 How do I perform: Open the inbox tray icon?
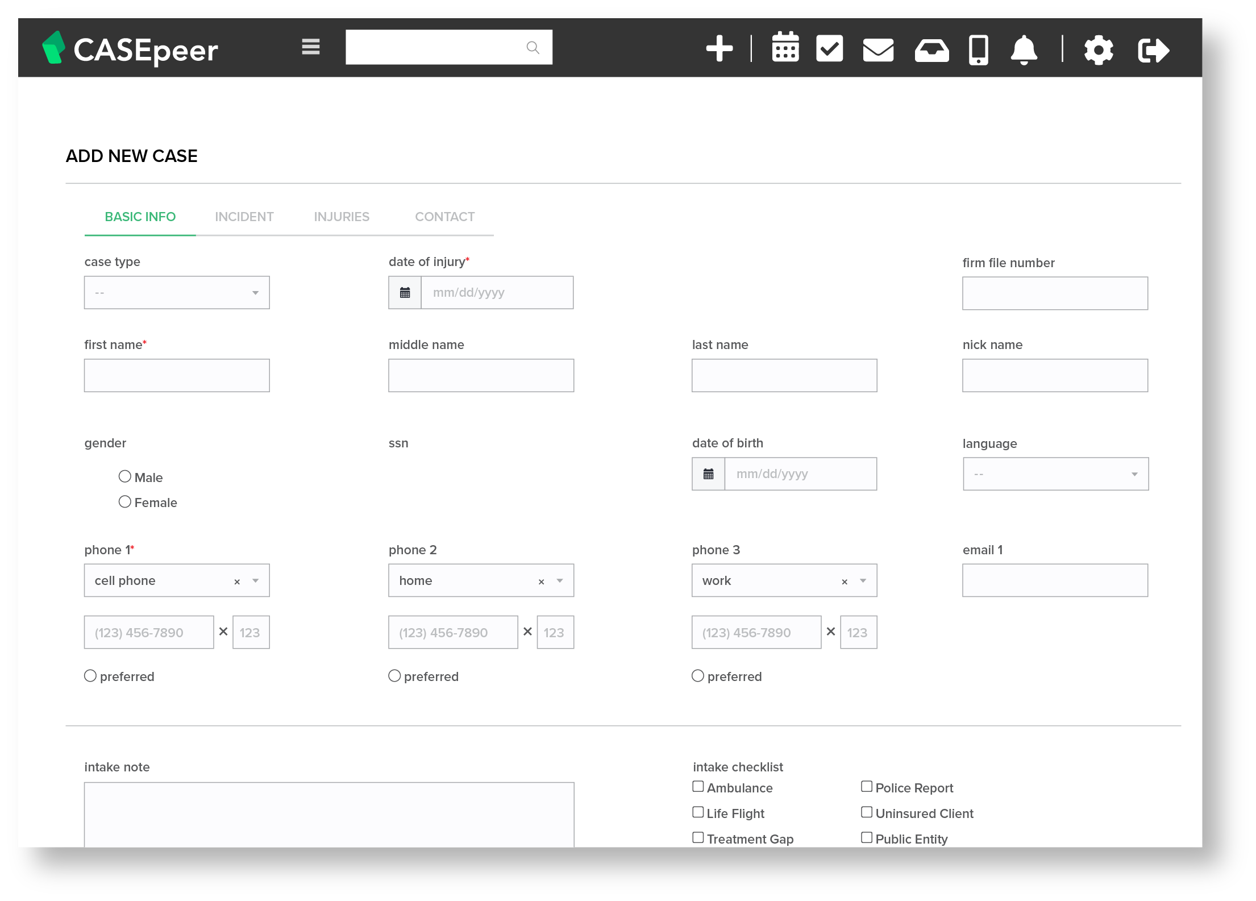click(x=931, y=51)
